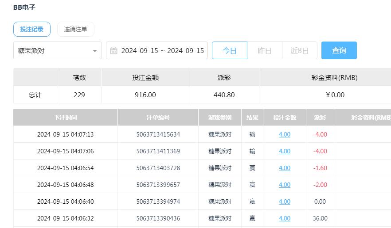Open 4.00 bet link for 04:07:06 row
The height and width of the screenshot is (228, 391).
coord(284,151)
